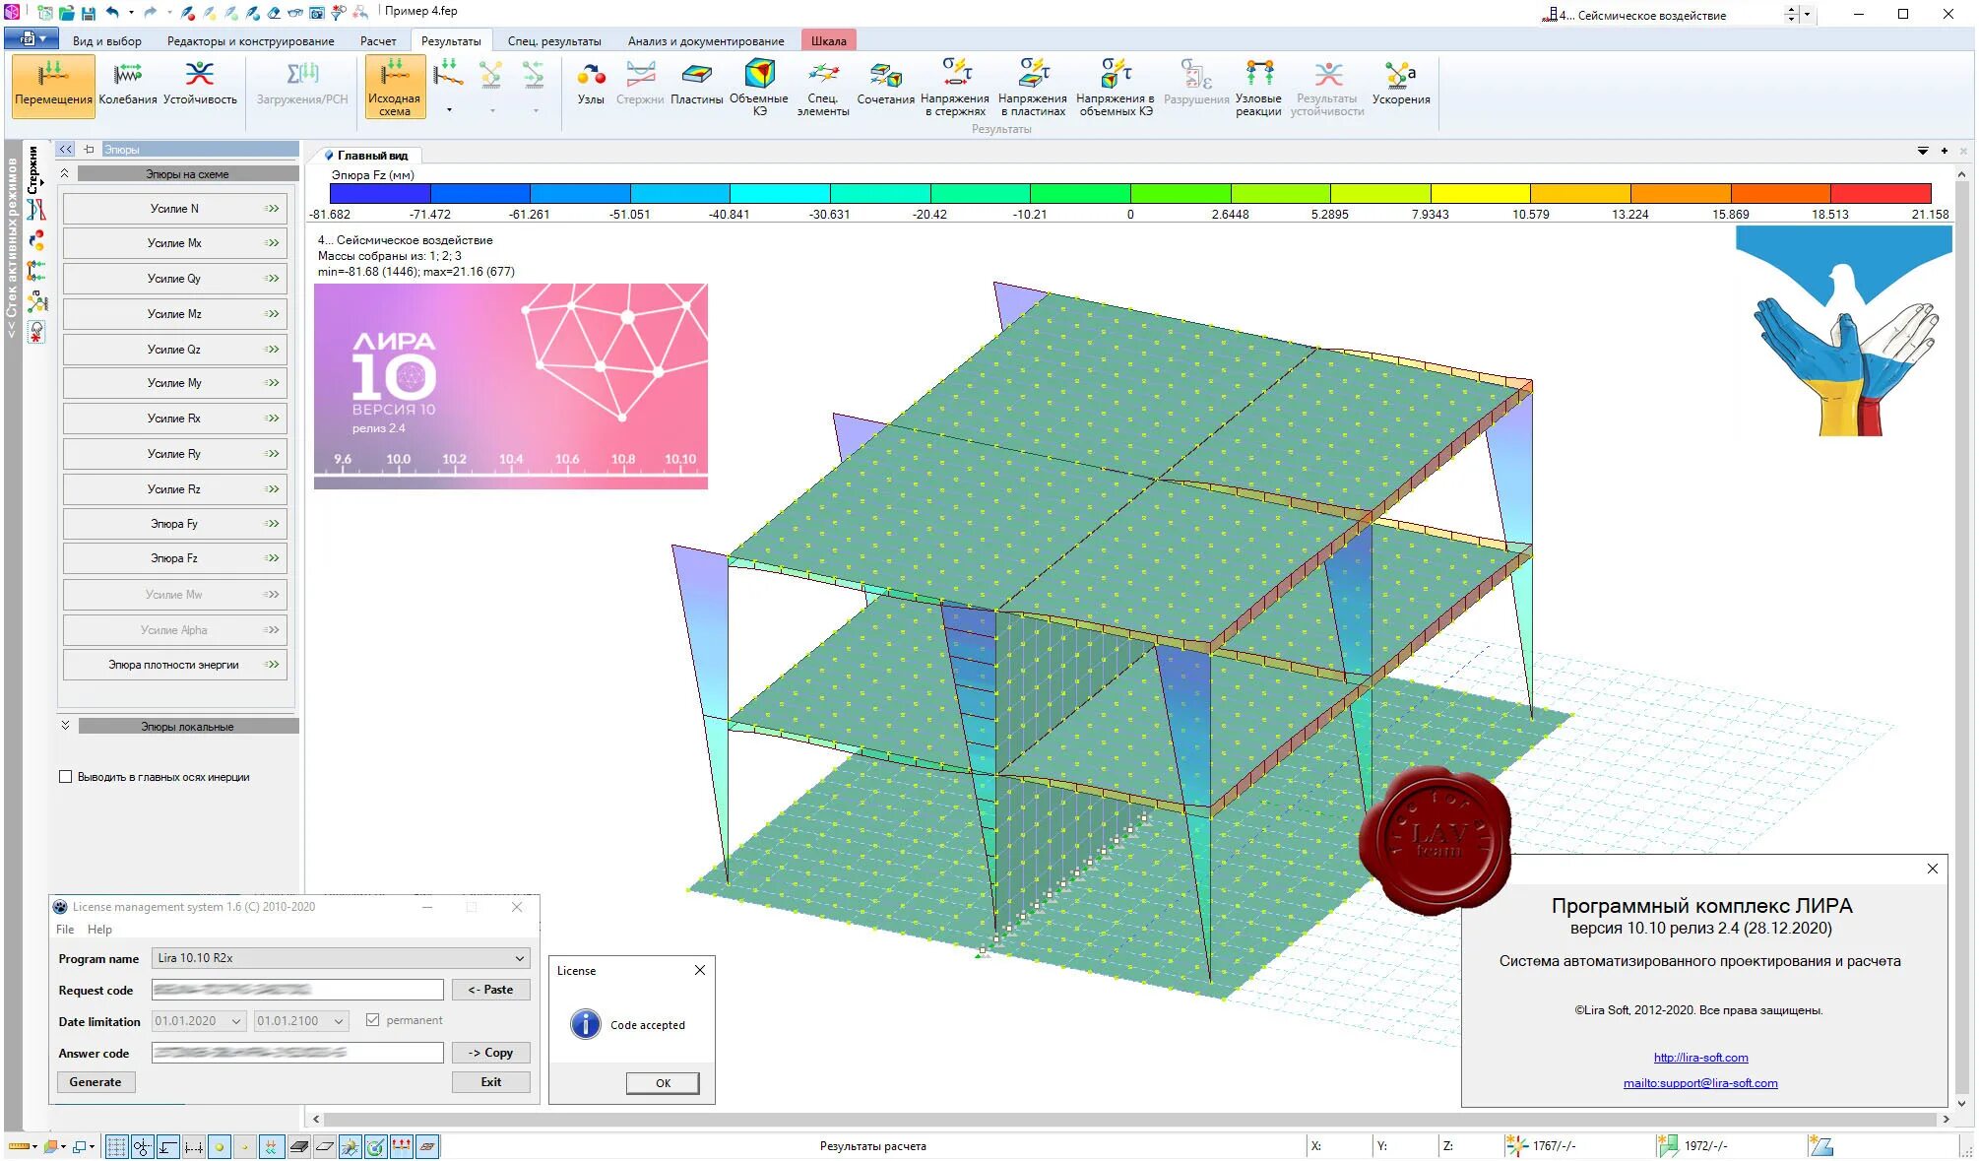Click the -> Copy button
The width and height of the screenshot is (1979, 1161).
click(x=490, y=1053)
